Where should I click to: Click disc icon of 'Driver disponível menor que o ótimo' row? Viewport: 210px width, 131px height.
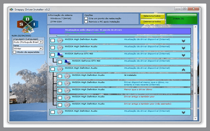pyautogui.click(x=67, y=84)
